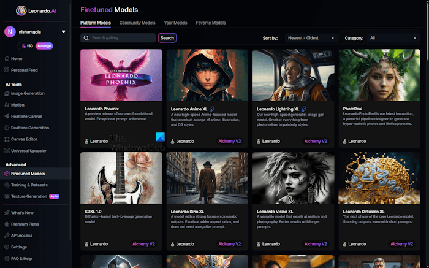Click the Leonardo Diffusion XL title text

tap(363, 212)
